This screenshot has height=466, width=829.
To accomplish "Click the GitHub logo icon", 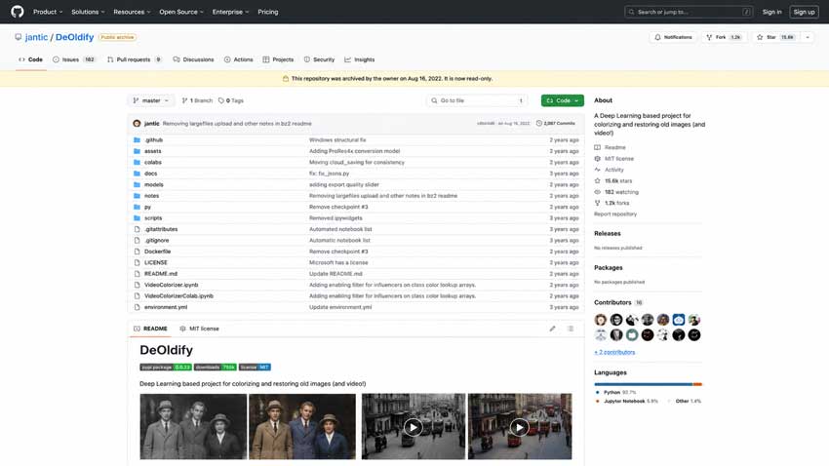I will pos(17,12).
